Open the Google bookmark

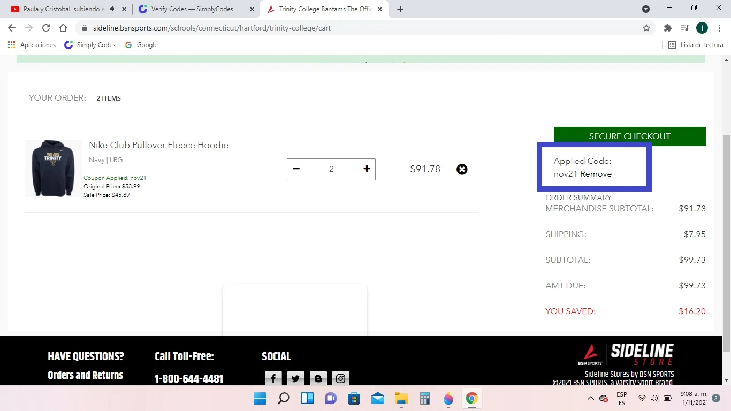141,45
